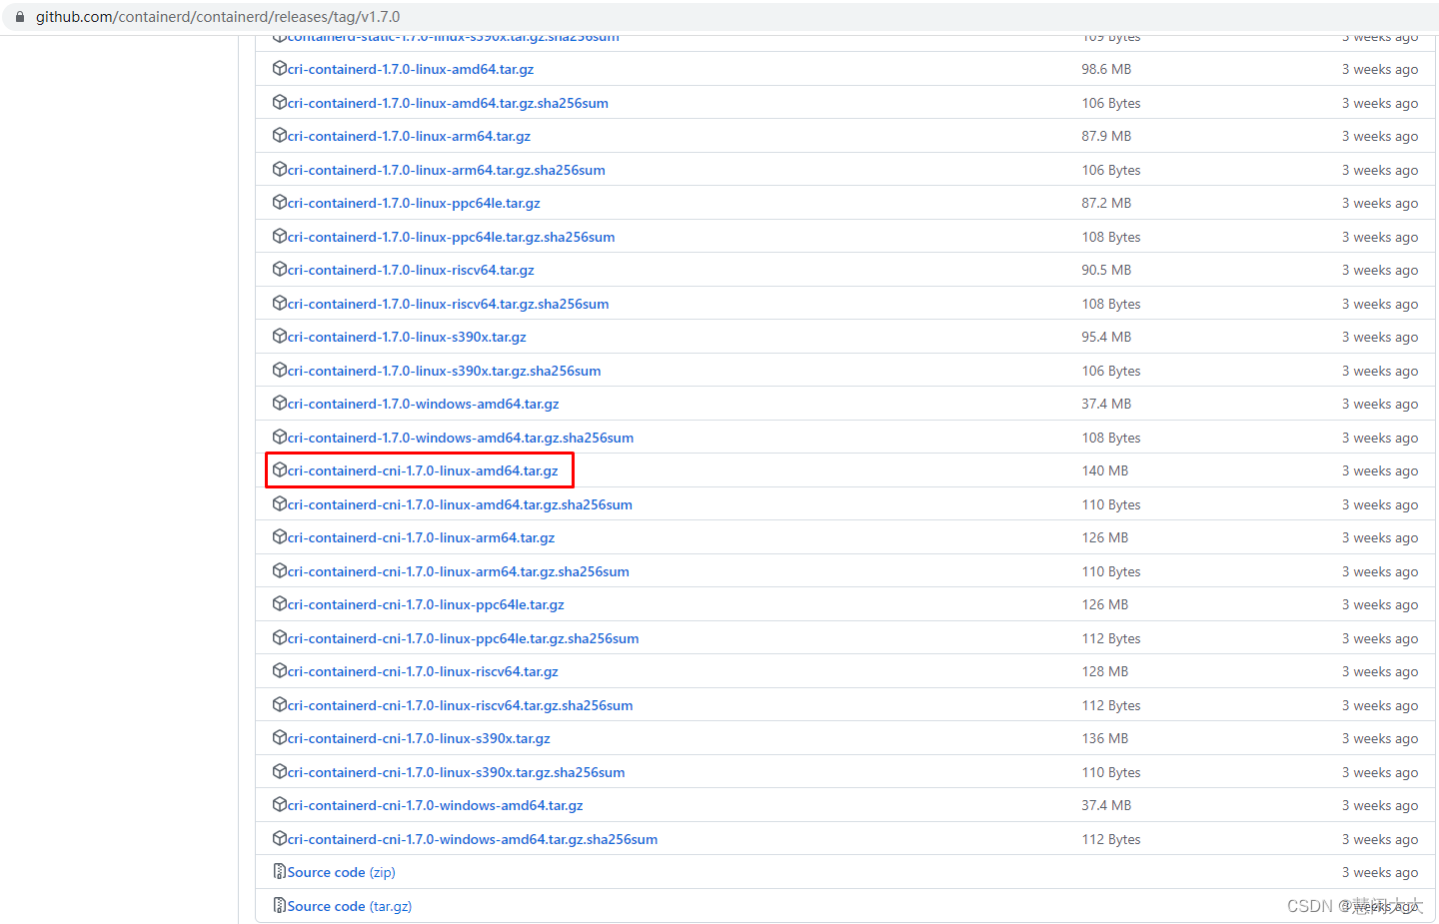Open cri-containerd-1.7.0-linux-ppc64le.tar.gz.sha256sum
Image resolution: width=1439 pixels, height=924 pixels.
[452, 237]
